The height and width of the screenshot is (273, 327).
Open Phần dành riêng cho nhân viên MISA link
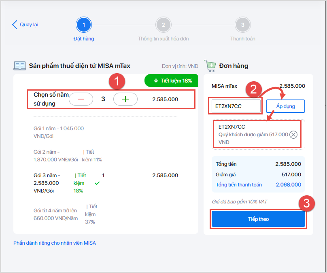55,243
